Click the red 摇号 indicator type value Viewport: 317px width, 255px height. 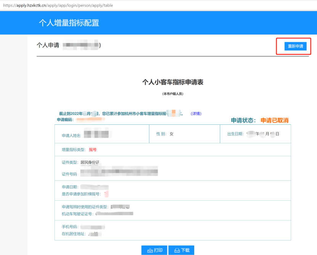(x=93, y=150)
